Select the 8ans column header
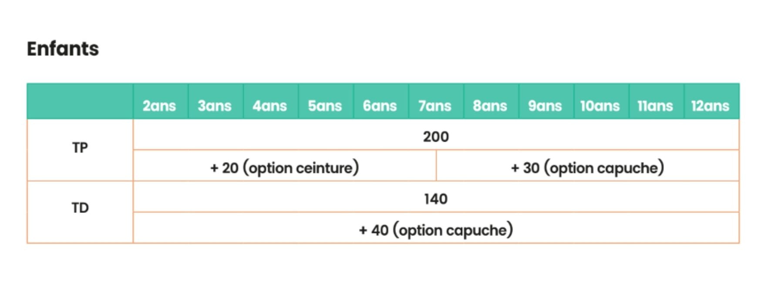 pos(490,106)
